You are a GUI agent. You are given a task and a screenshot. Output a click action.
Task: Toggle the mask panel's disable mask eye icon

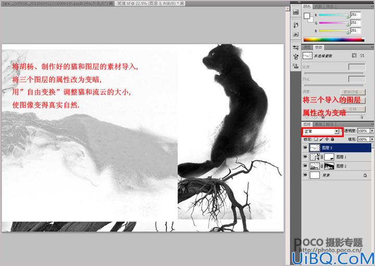323,117
